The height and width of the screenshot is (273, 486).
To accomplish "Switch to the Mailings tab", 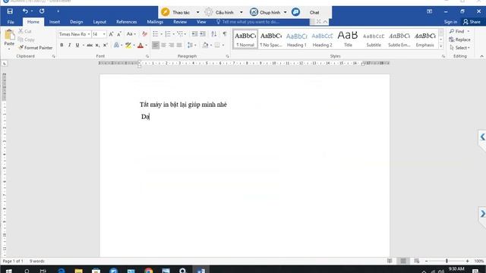I will click(155, 22).
